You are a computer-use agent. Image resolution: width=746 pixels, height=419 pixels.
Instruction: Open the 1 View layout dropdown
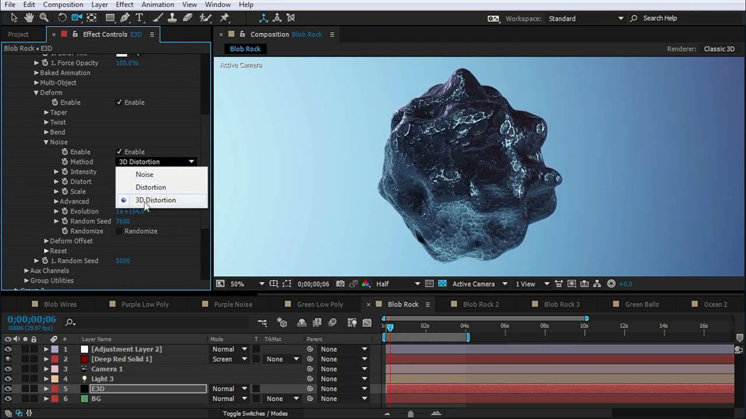tap(532, 284)
